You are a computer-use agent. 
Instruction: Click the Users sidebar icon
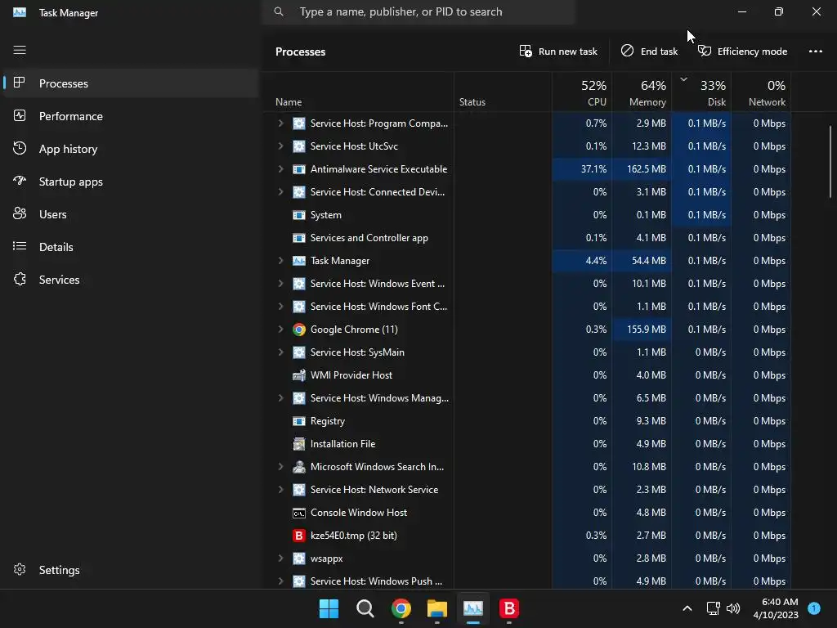point(20,213)
